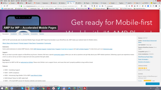Select the Installation tab
Viewport: 161px width, 90px height.
coord(14,34)
